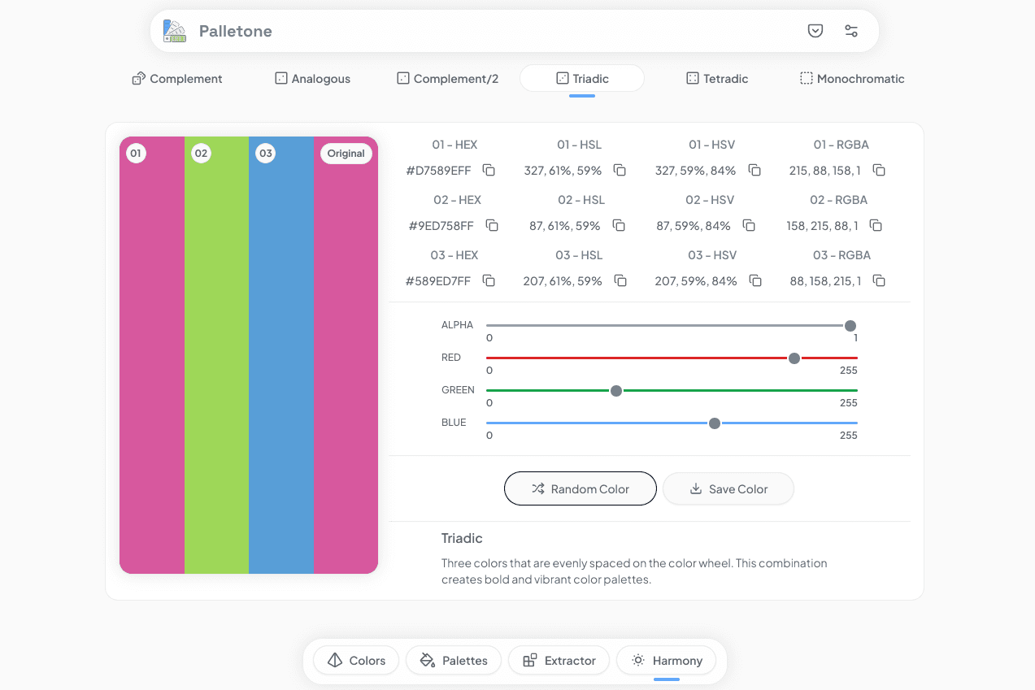Click the Save Color button

click(x=728, y=489)
